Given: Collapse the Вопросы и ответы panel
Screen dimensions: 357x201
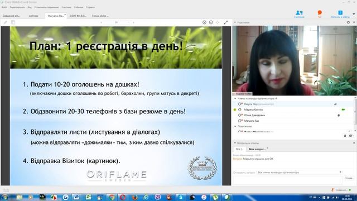Looking at the screenshot, I should 235,143.
